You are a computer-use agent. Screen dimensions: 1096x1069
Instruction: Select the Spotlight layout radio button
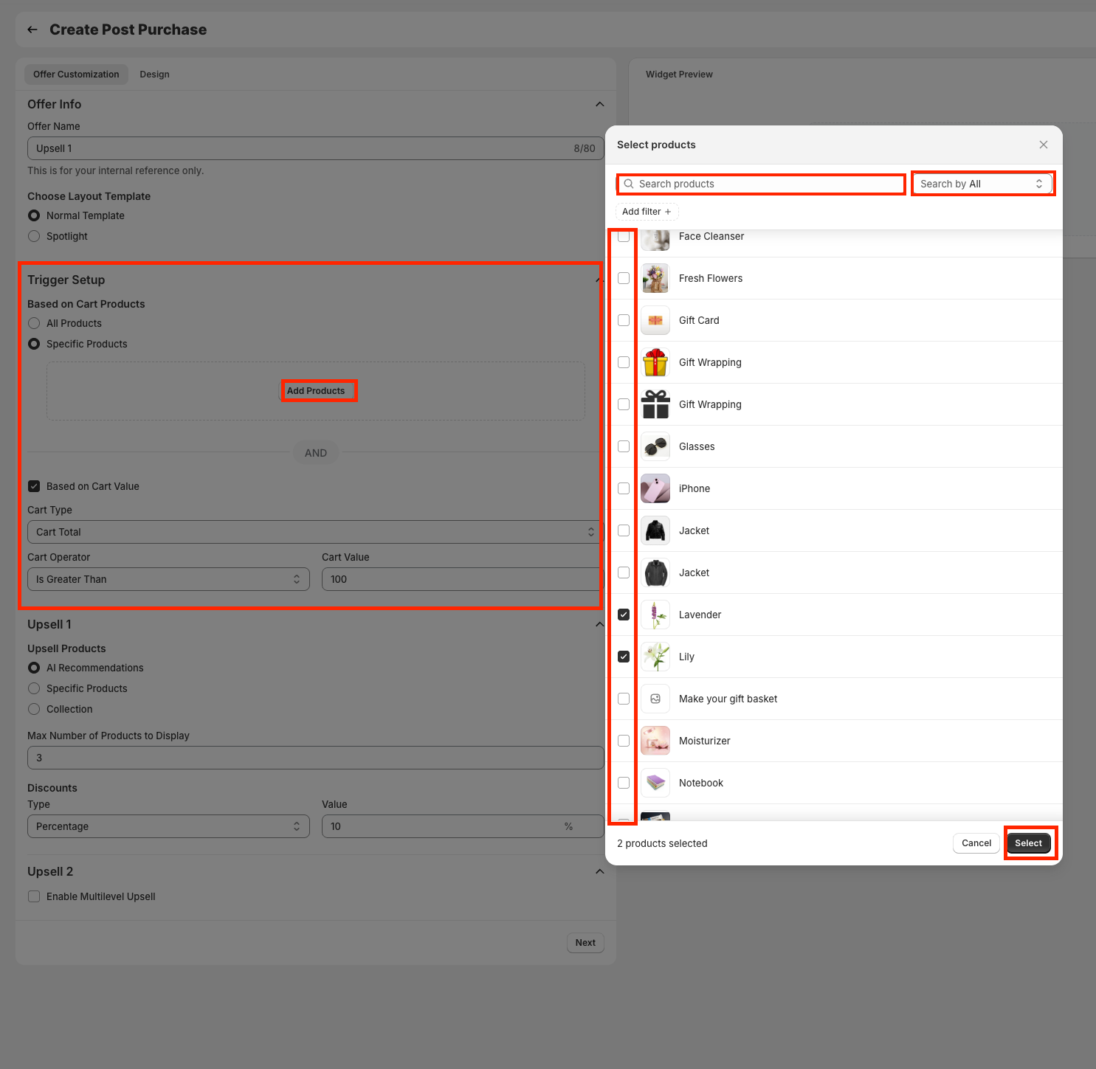coord(34,236)
